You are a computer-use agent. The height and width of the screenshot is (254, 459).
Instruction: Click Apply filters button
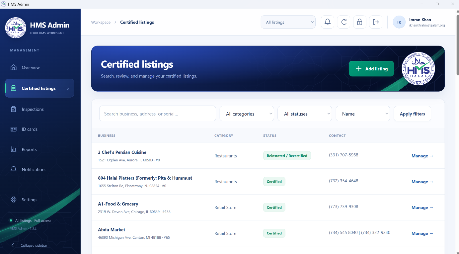coord(412,114)
